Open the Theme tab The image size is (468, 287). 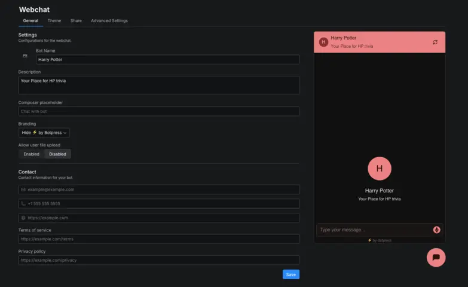click(x=54, y=20)
